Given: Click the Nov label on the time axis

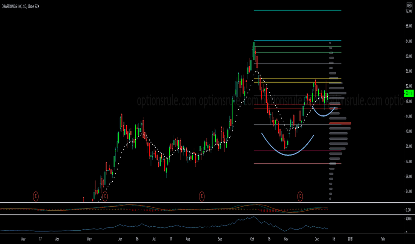Looking at the screenshot, I should (286, 239).
